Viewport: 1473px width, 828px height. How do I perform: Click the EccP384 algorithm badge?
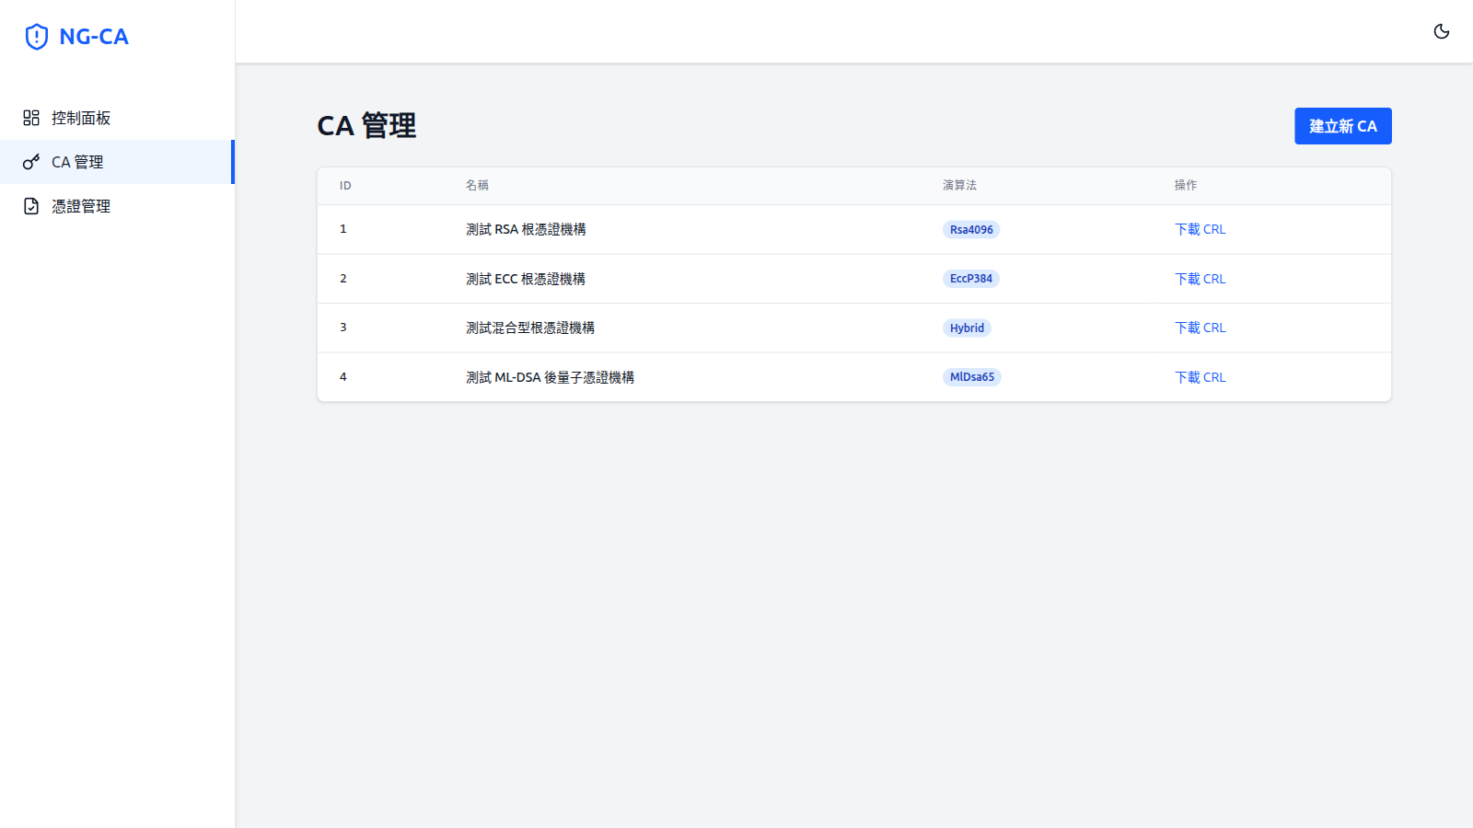click(971, 279)
